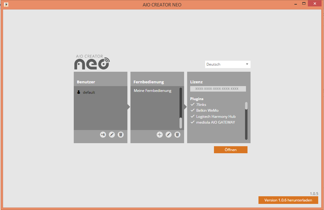324x210 pixels.
Task: Add a new remote with the plus icon
Action: [160, 135]
